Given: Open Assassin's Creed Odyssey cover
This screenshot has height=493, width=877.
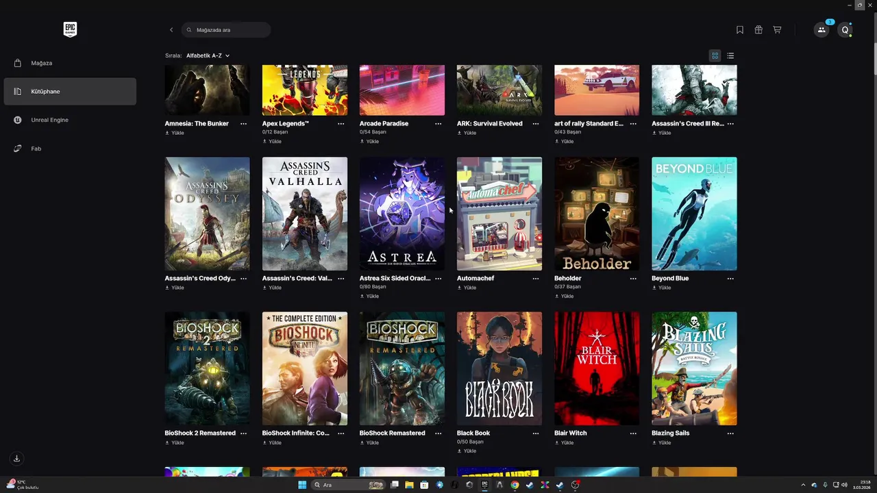Looking at the screenshot, I should click(208, 214).
